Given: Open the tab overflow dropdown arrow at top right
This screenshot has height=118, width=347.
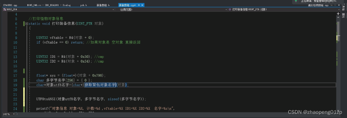Looking at the screenshot, I should [x=339, y=5].
